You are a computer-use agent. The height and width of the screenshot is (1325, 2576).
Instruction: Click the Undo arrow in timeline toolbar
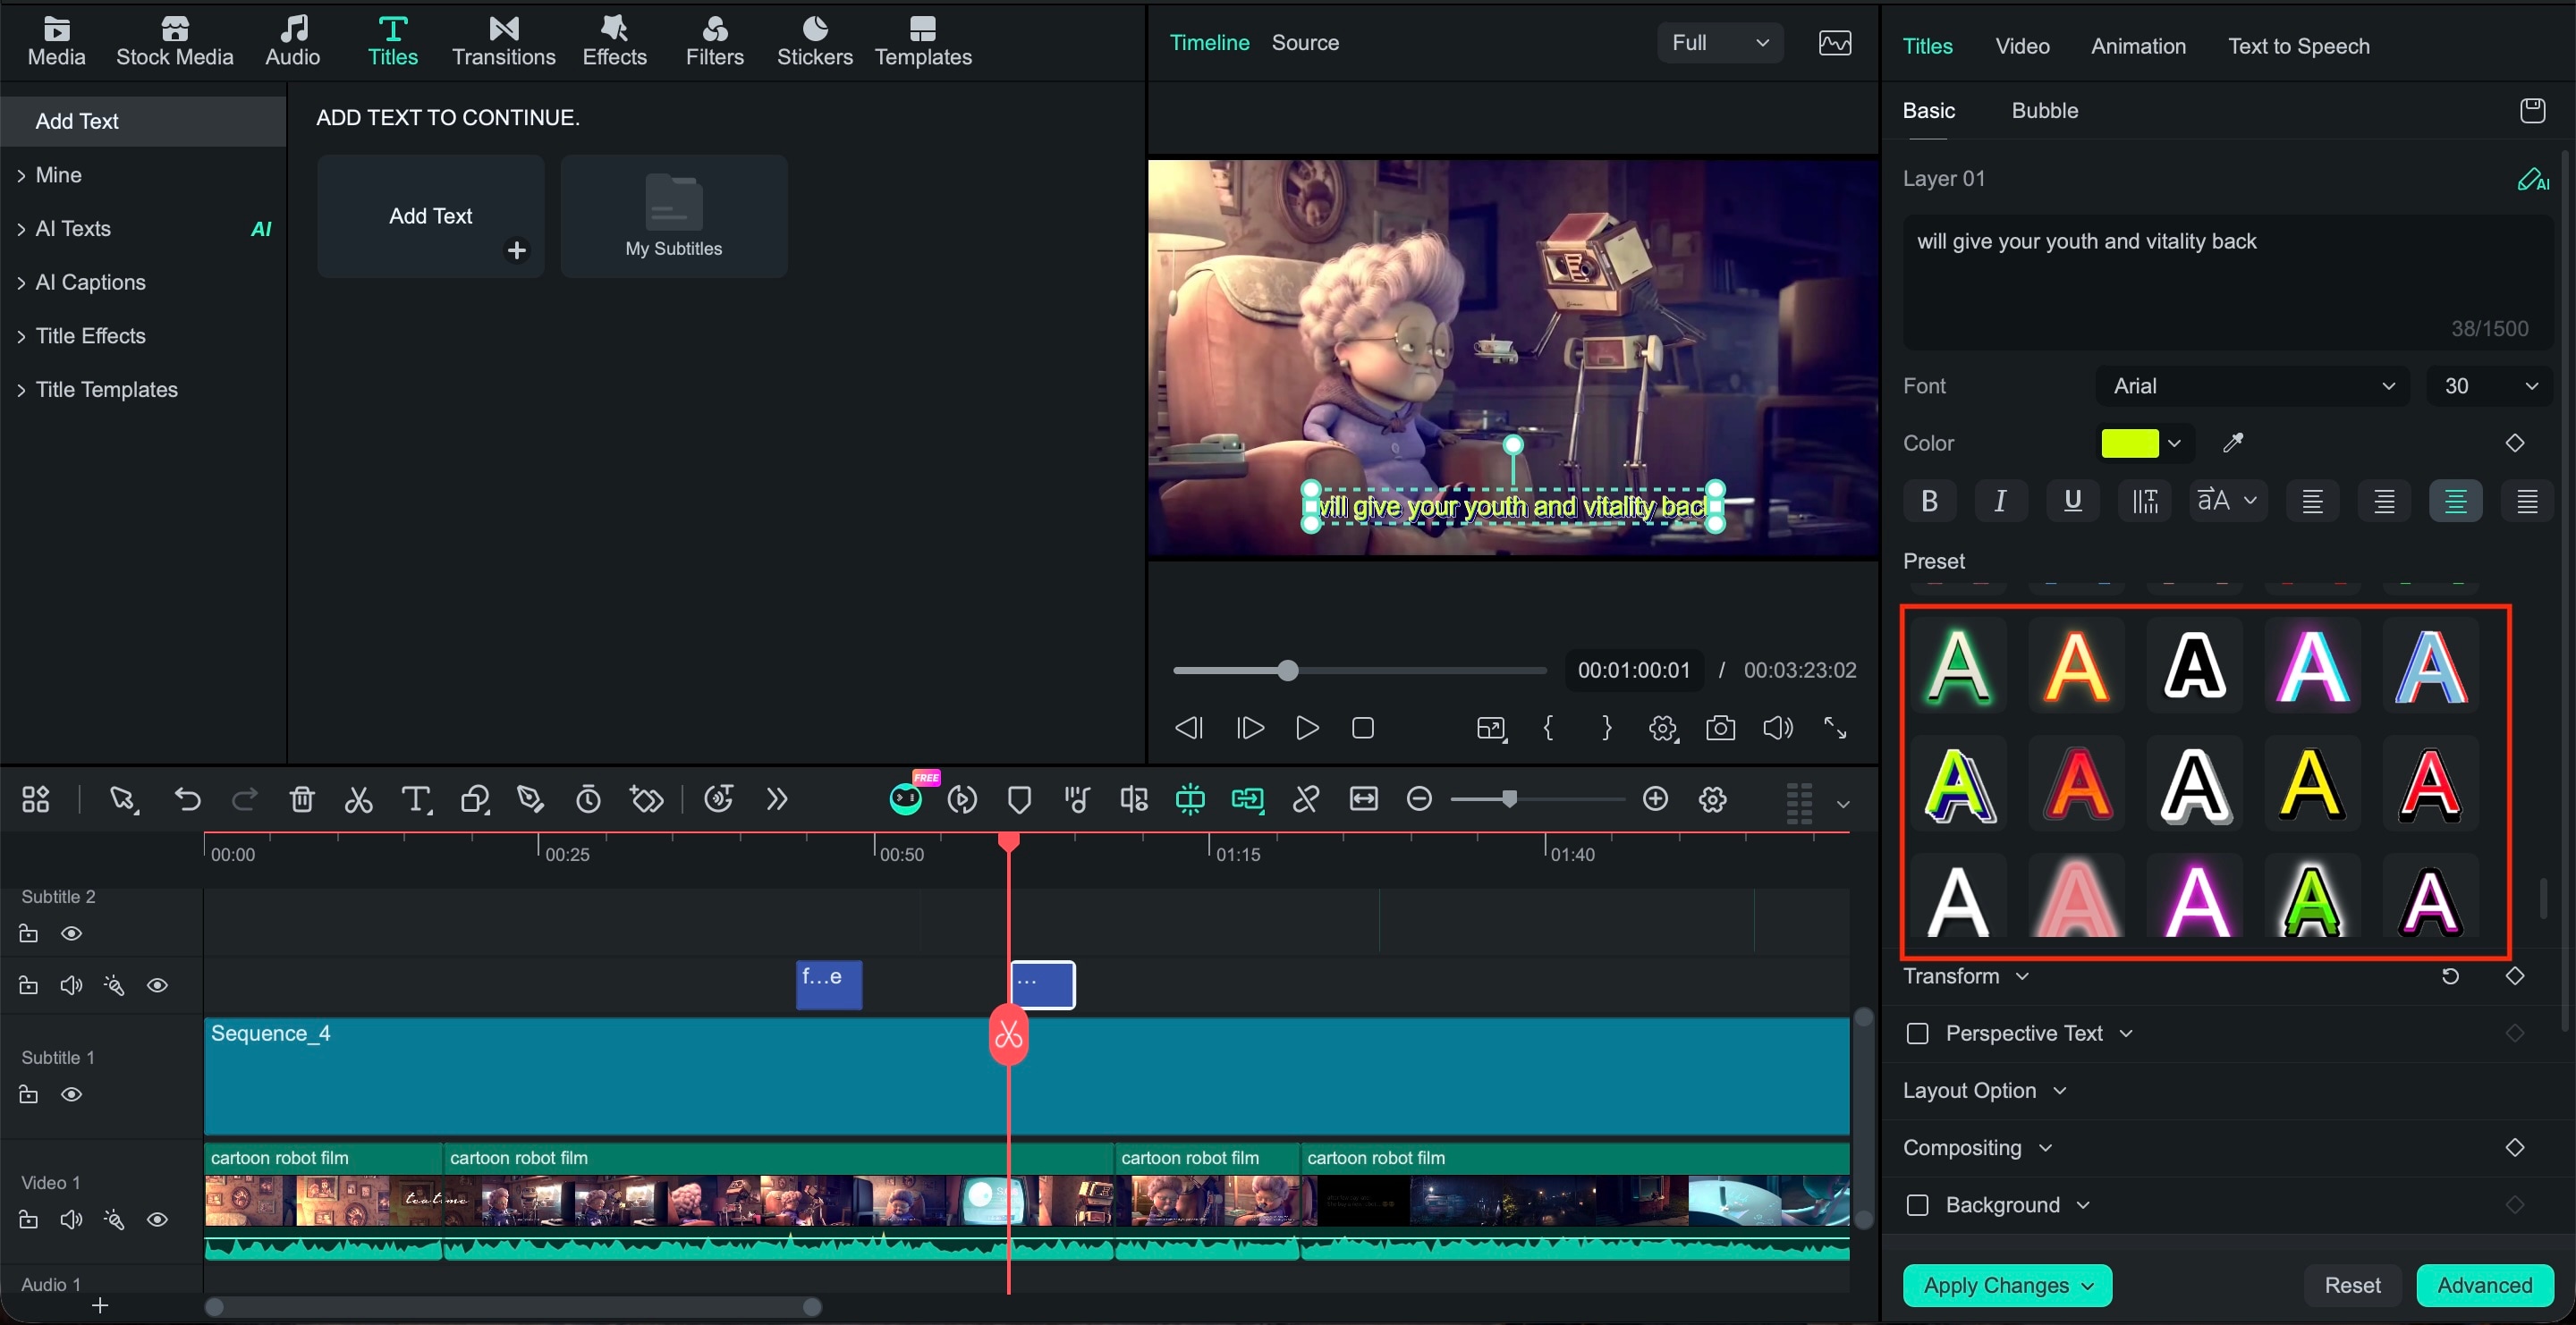187,799
